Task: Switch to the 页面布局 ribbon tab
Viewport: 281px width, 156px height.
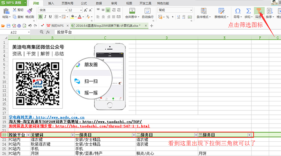Action: pyautogui.click(x=67, y=3)
